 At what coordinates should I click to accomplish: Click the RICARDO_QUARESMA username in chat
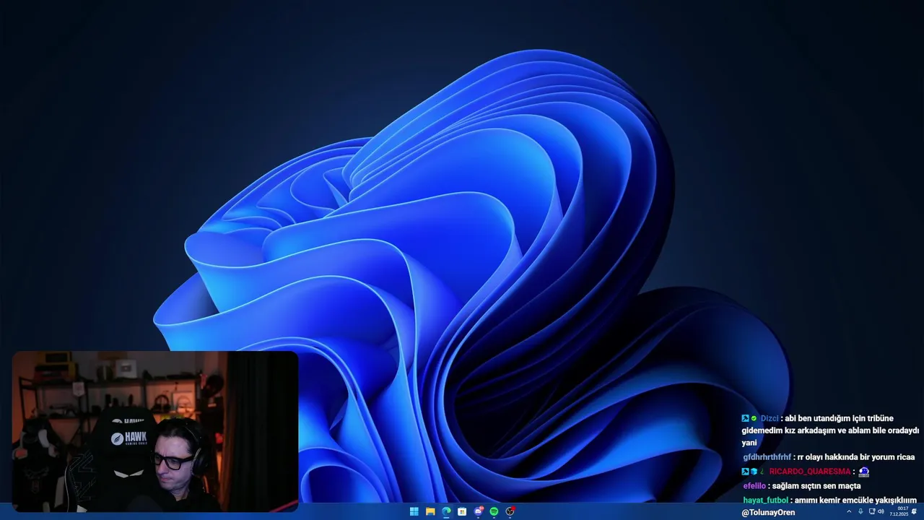810,472
